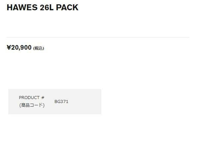This screenshot has height=149, width=198.
Task: Click the コード katakana in the code label
Action: click(x=37, y=105)
